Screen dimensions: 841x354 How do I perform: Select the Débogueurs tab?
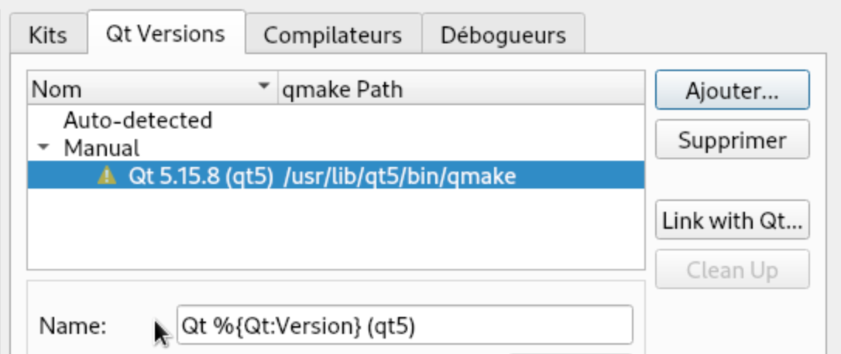503,36
